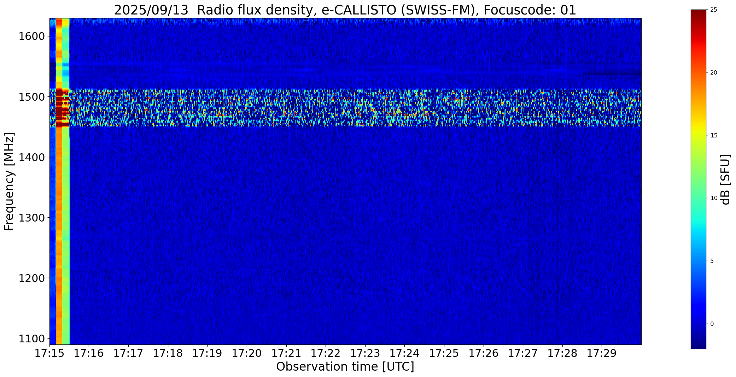Click the 1300 frequency tick label
Screen dimensions: 736x377
[x=31, y=218]
